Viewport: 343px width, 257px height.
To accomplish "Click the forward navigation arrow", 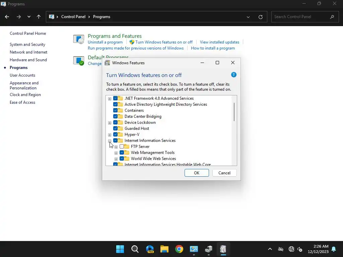I will 19,17.
